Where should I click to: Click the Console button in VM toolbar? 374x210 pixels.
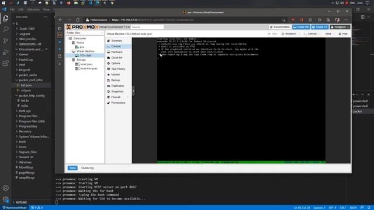[312, 34]
